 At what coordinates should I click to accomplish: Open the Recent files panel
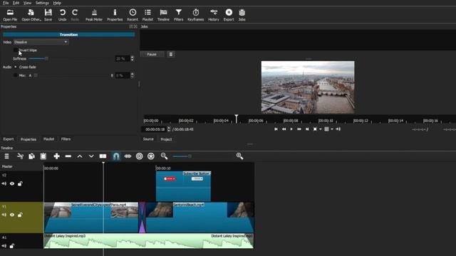pyautogui.click(x=133, y=15)
